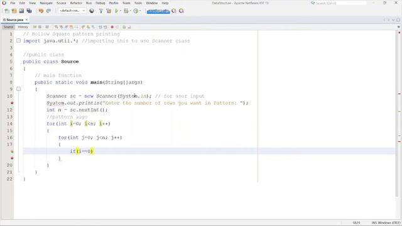Click the error glyph beside System.out.println line
402x226 pixels.
pyautogui.click(x=12, y=103)
